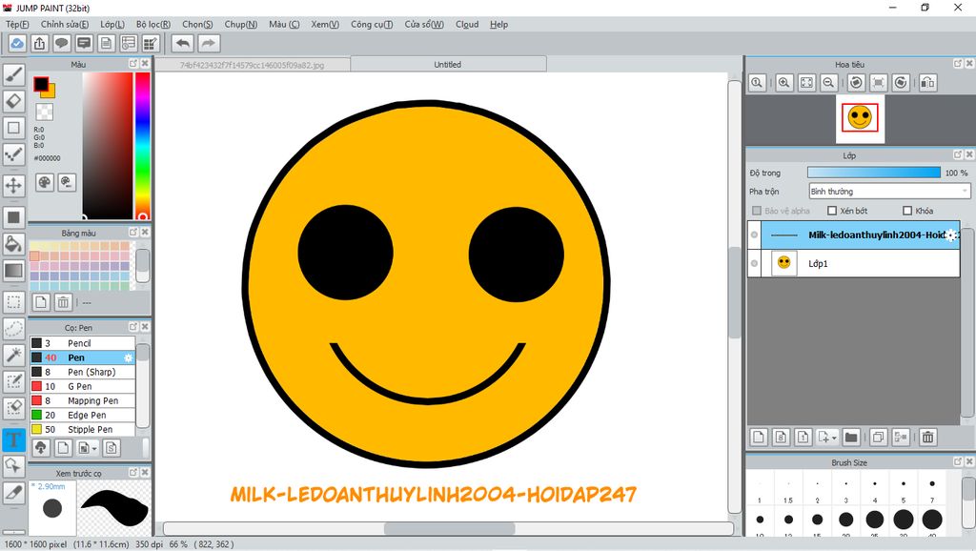
Task: Select brush size 7 preset
Action: tap(932, 489)
